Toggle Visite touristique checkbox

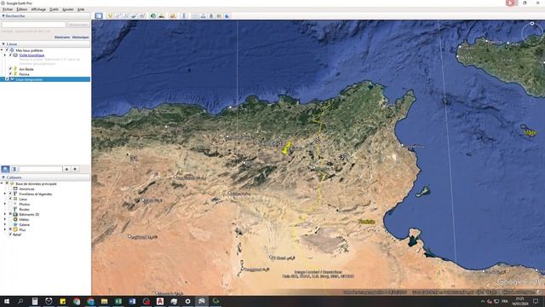pos(10,55)
